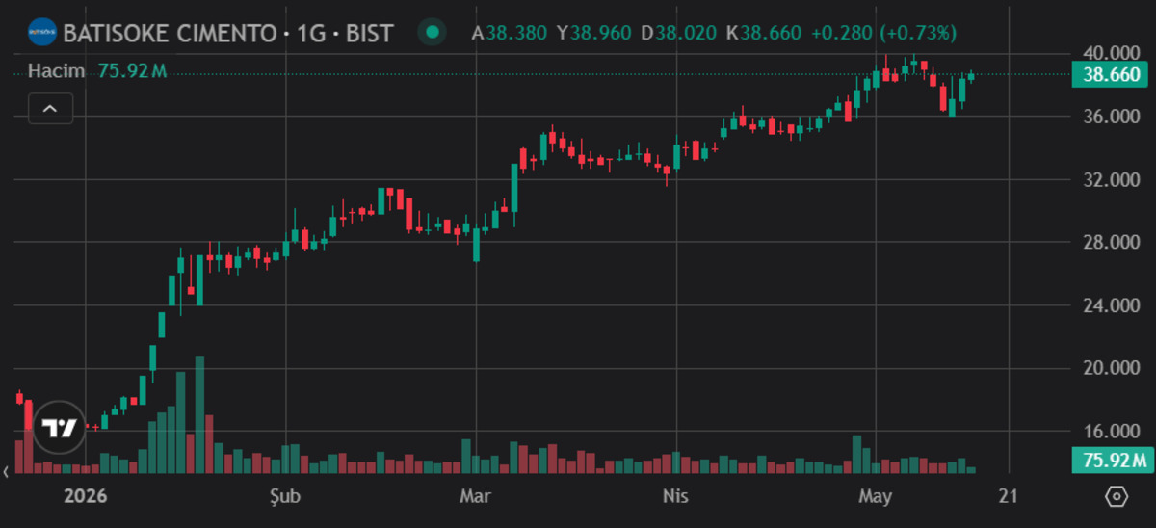This screenshot has width=1156, height=528.
Task: Click the Nis label on time axis
Action: coord(677,497)
